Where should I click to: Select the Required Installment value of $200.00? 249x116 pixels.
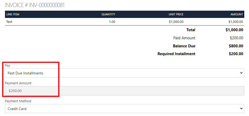(x=236, y=54)
